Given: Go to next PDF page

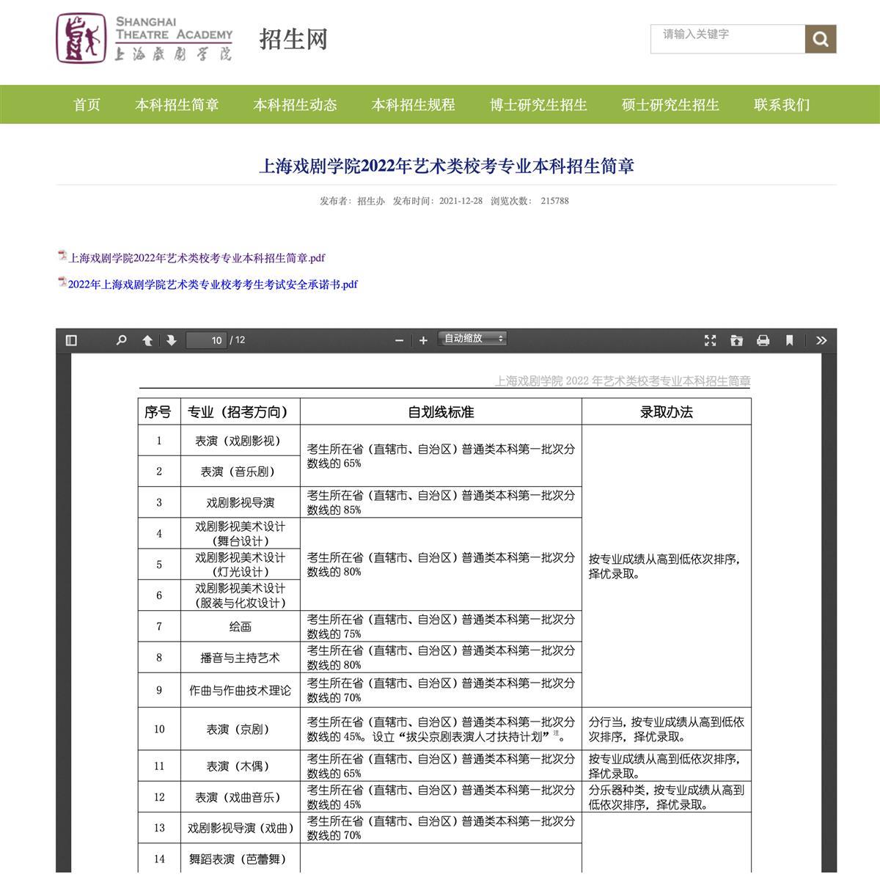Looking at the screenshot, I should [x=172, y=340].
